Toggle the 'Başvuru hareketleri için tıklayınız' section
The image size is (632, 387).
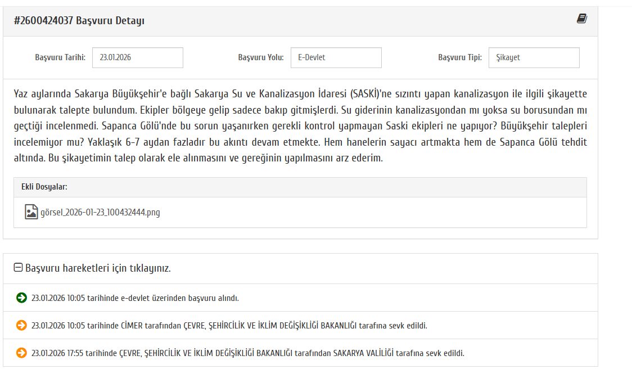98,268
